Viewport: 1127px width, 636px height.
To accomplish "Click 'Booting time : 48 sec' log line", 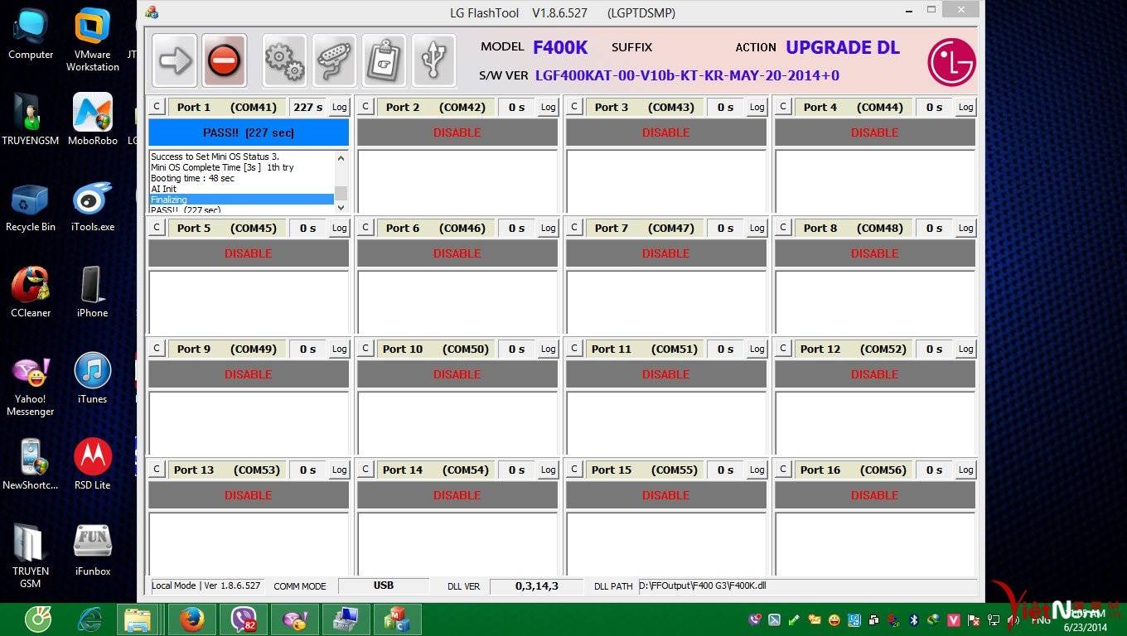I will click(x=193, y=178).
